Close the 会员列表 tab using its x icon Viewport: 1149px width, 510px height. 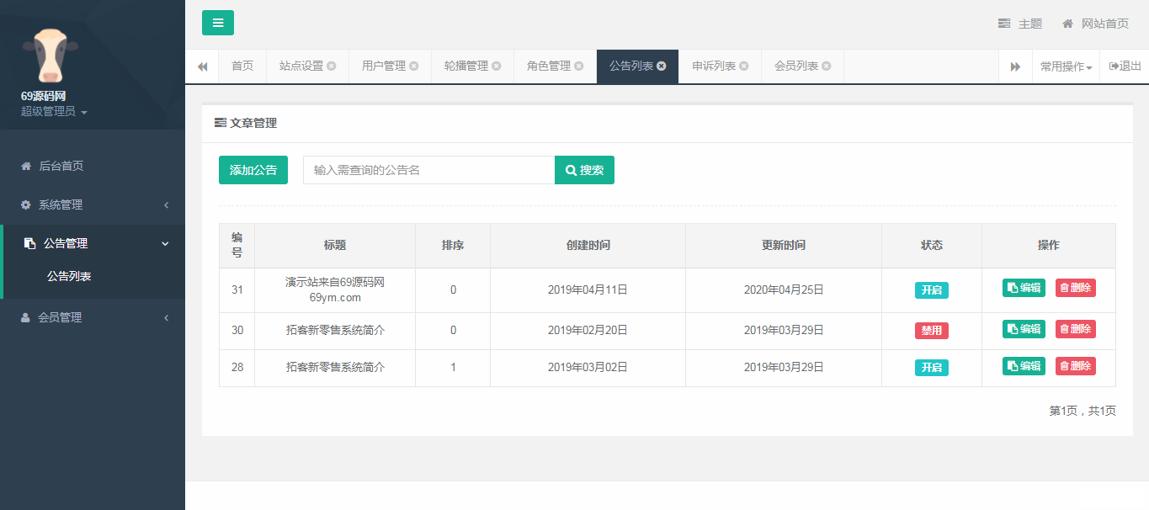(x=827, y=66)
